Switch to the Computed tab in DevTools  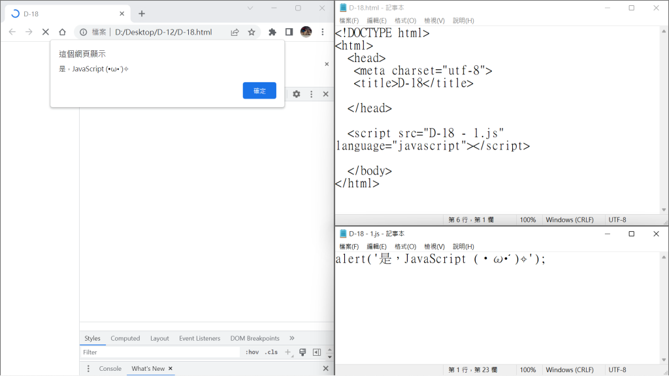(125, 338)
